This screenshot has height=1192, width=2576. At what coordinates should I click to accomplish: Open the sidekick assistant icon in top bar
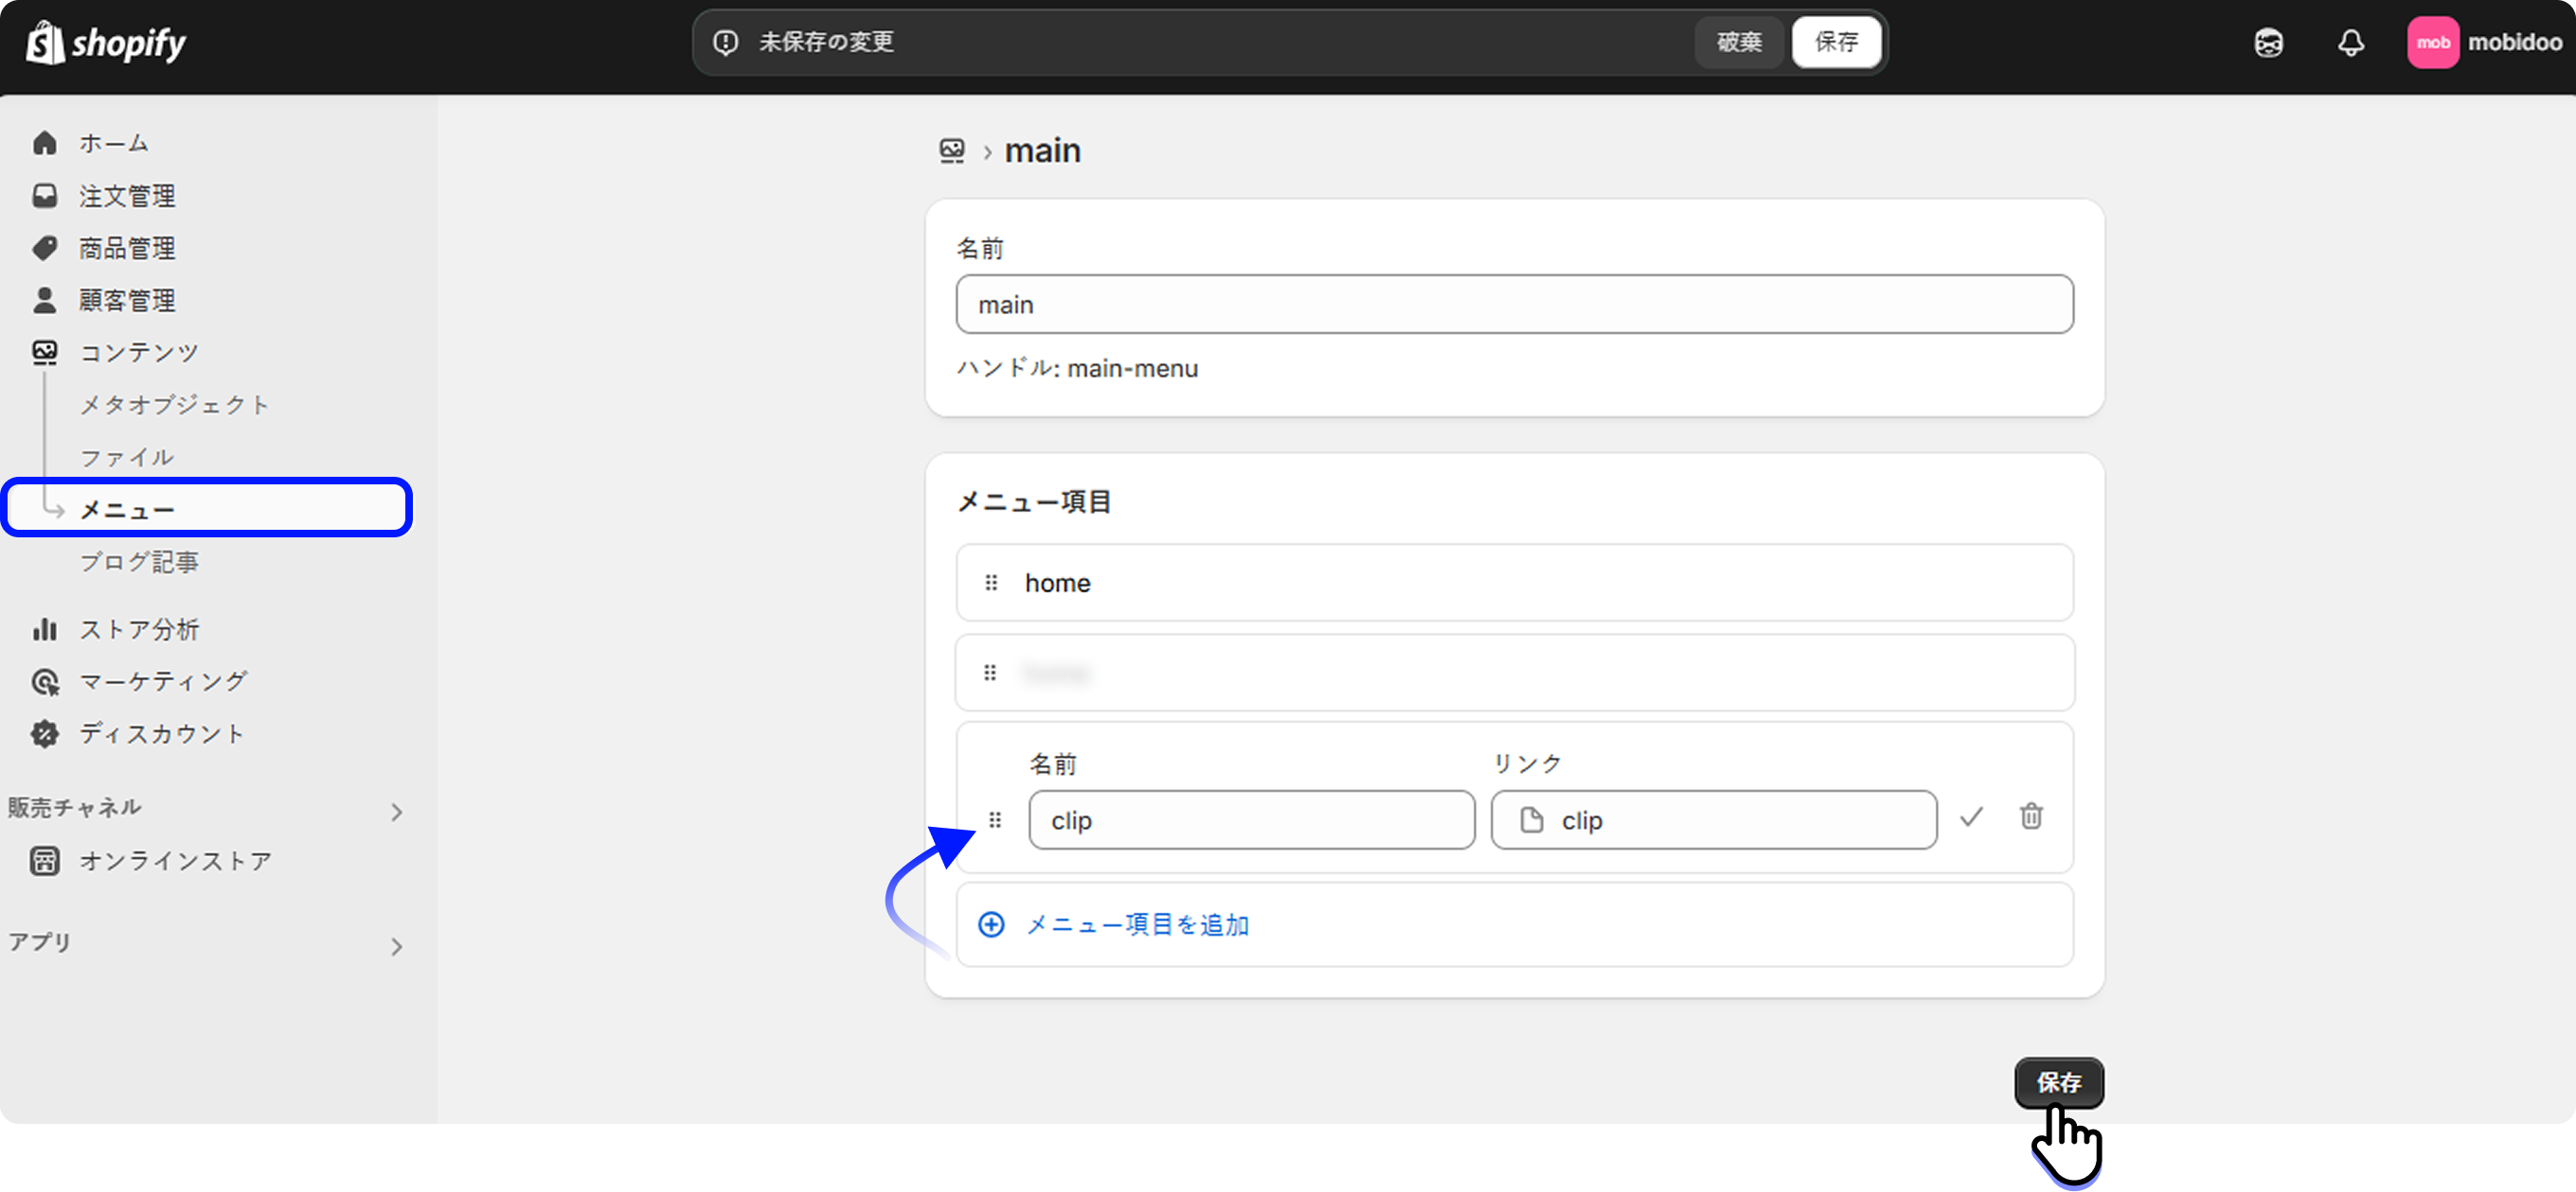(2268, 43)
